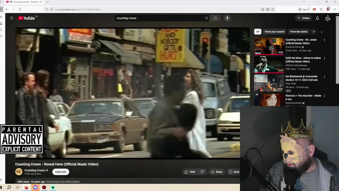Open Mr. Jones video thumbnail
Image resolution: width=339 pixels, height=191 pixels.
click(269, 46)
